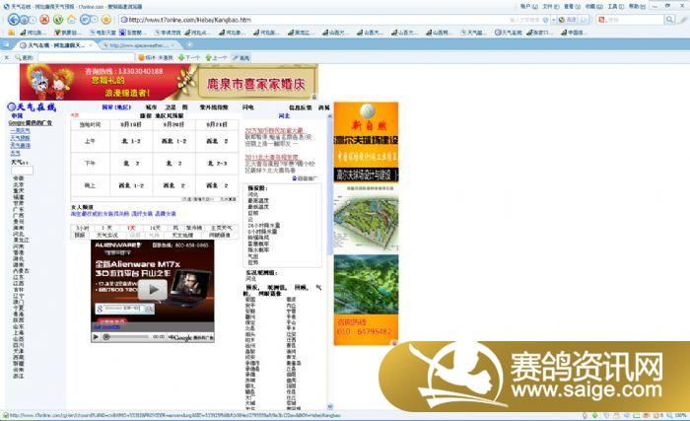
Task: Click the 24小时降水量 forecast map link
Action: (261, 224)
